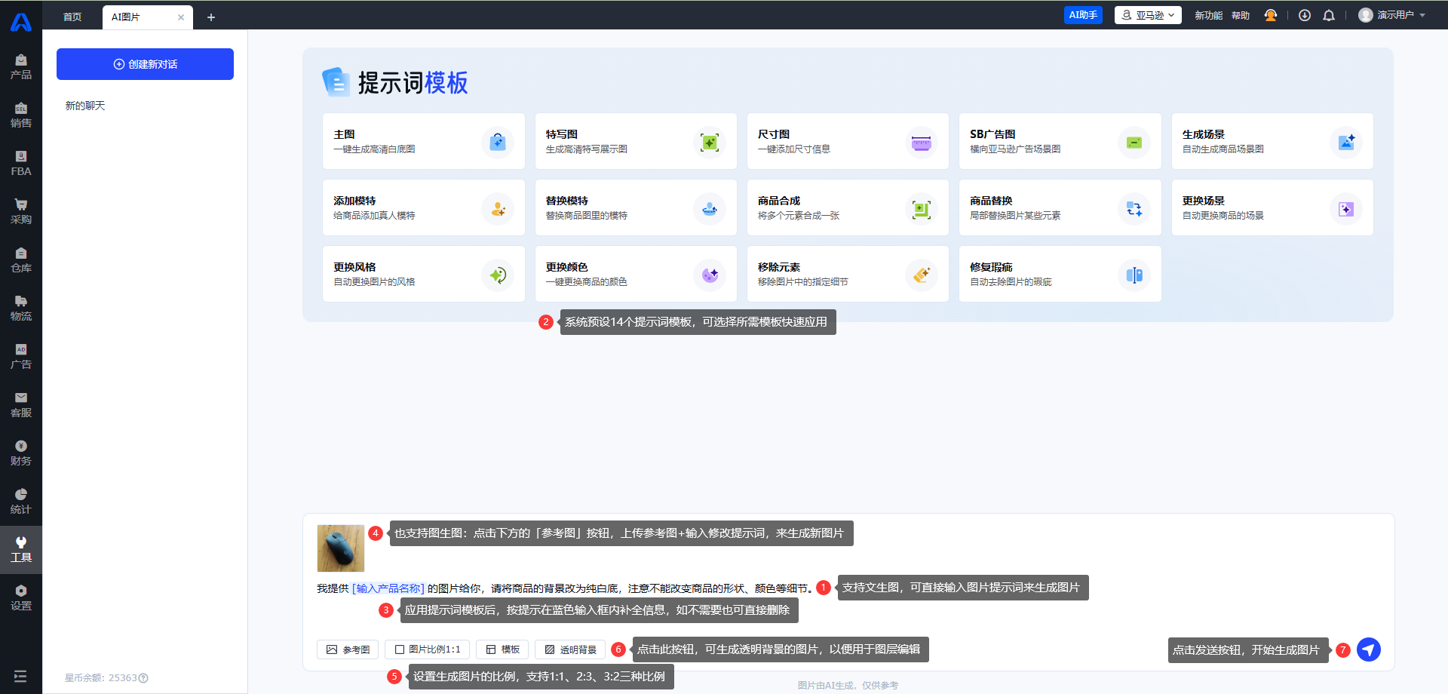Open the 工具 sidebar section
The height and width of the screenshot is (694, 1448).
[21, 549]
